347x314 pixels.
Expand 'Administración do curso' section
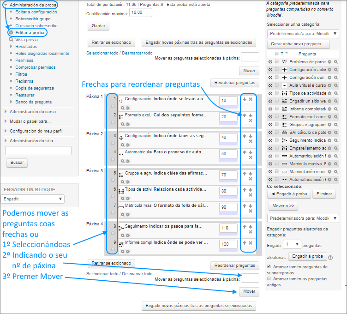tap(32, 111)
